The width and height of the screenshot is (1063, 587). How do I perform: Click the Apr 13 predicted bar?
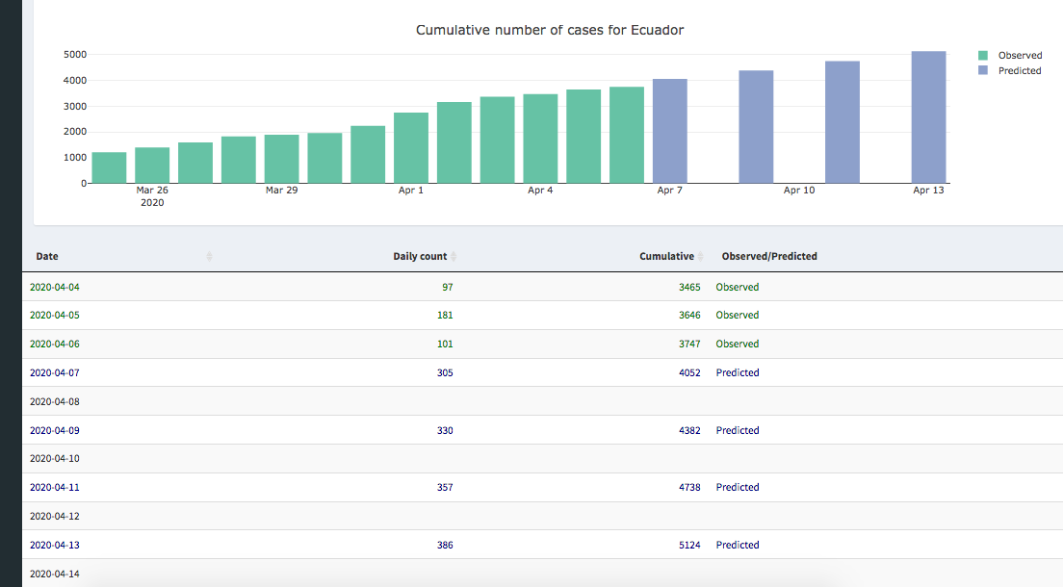point(928,117)
